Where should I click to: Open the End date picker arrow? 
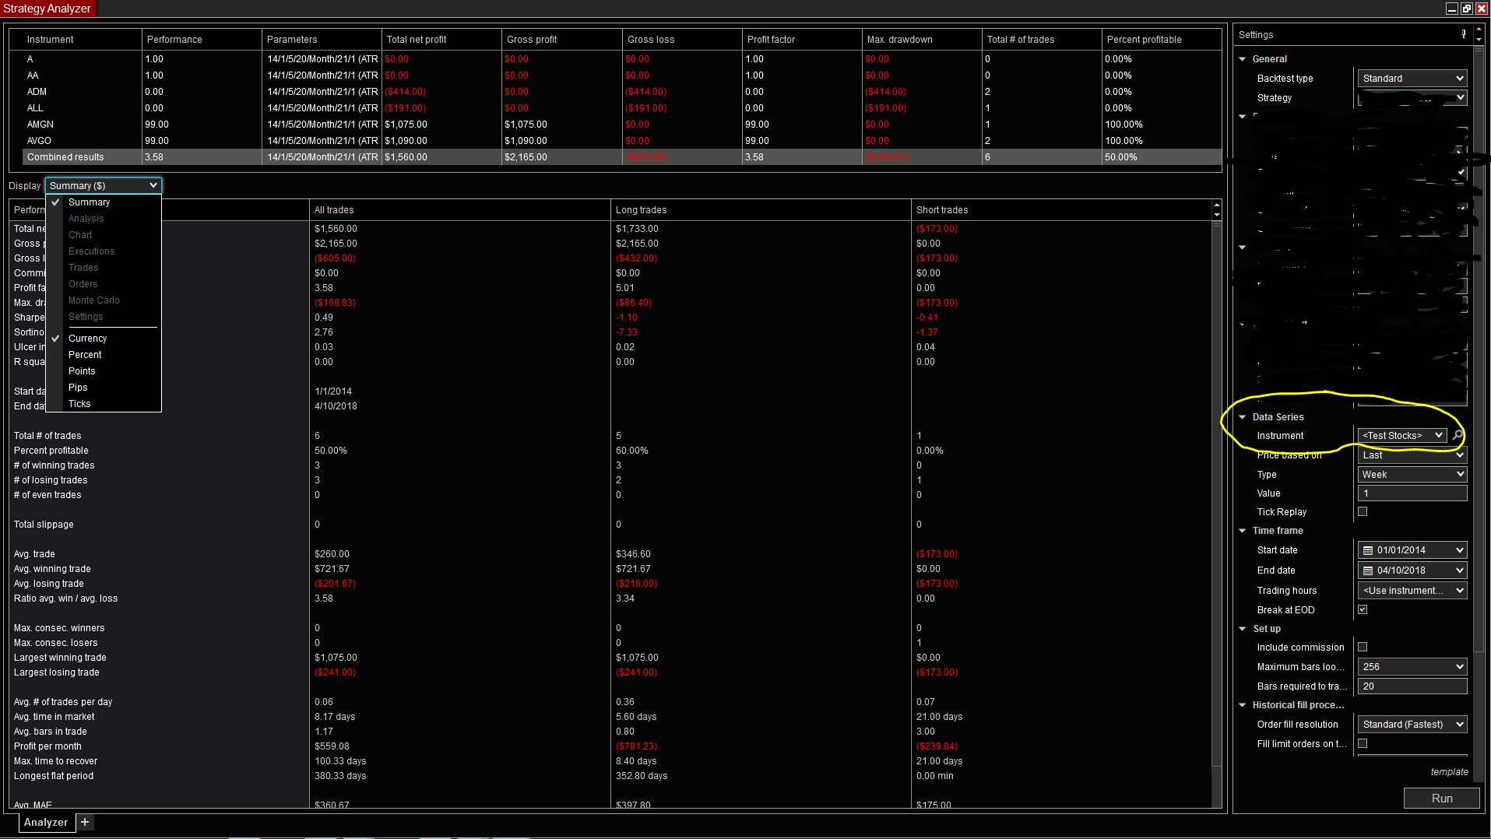pyautogui.click(x=1459, y=570)
